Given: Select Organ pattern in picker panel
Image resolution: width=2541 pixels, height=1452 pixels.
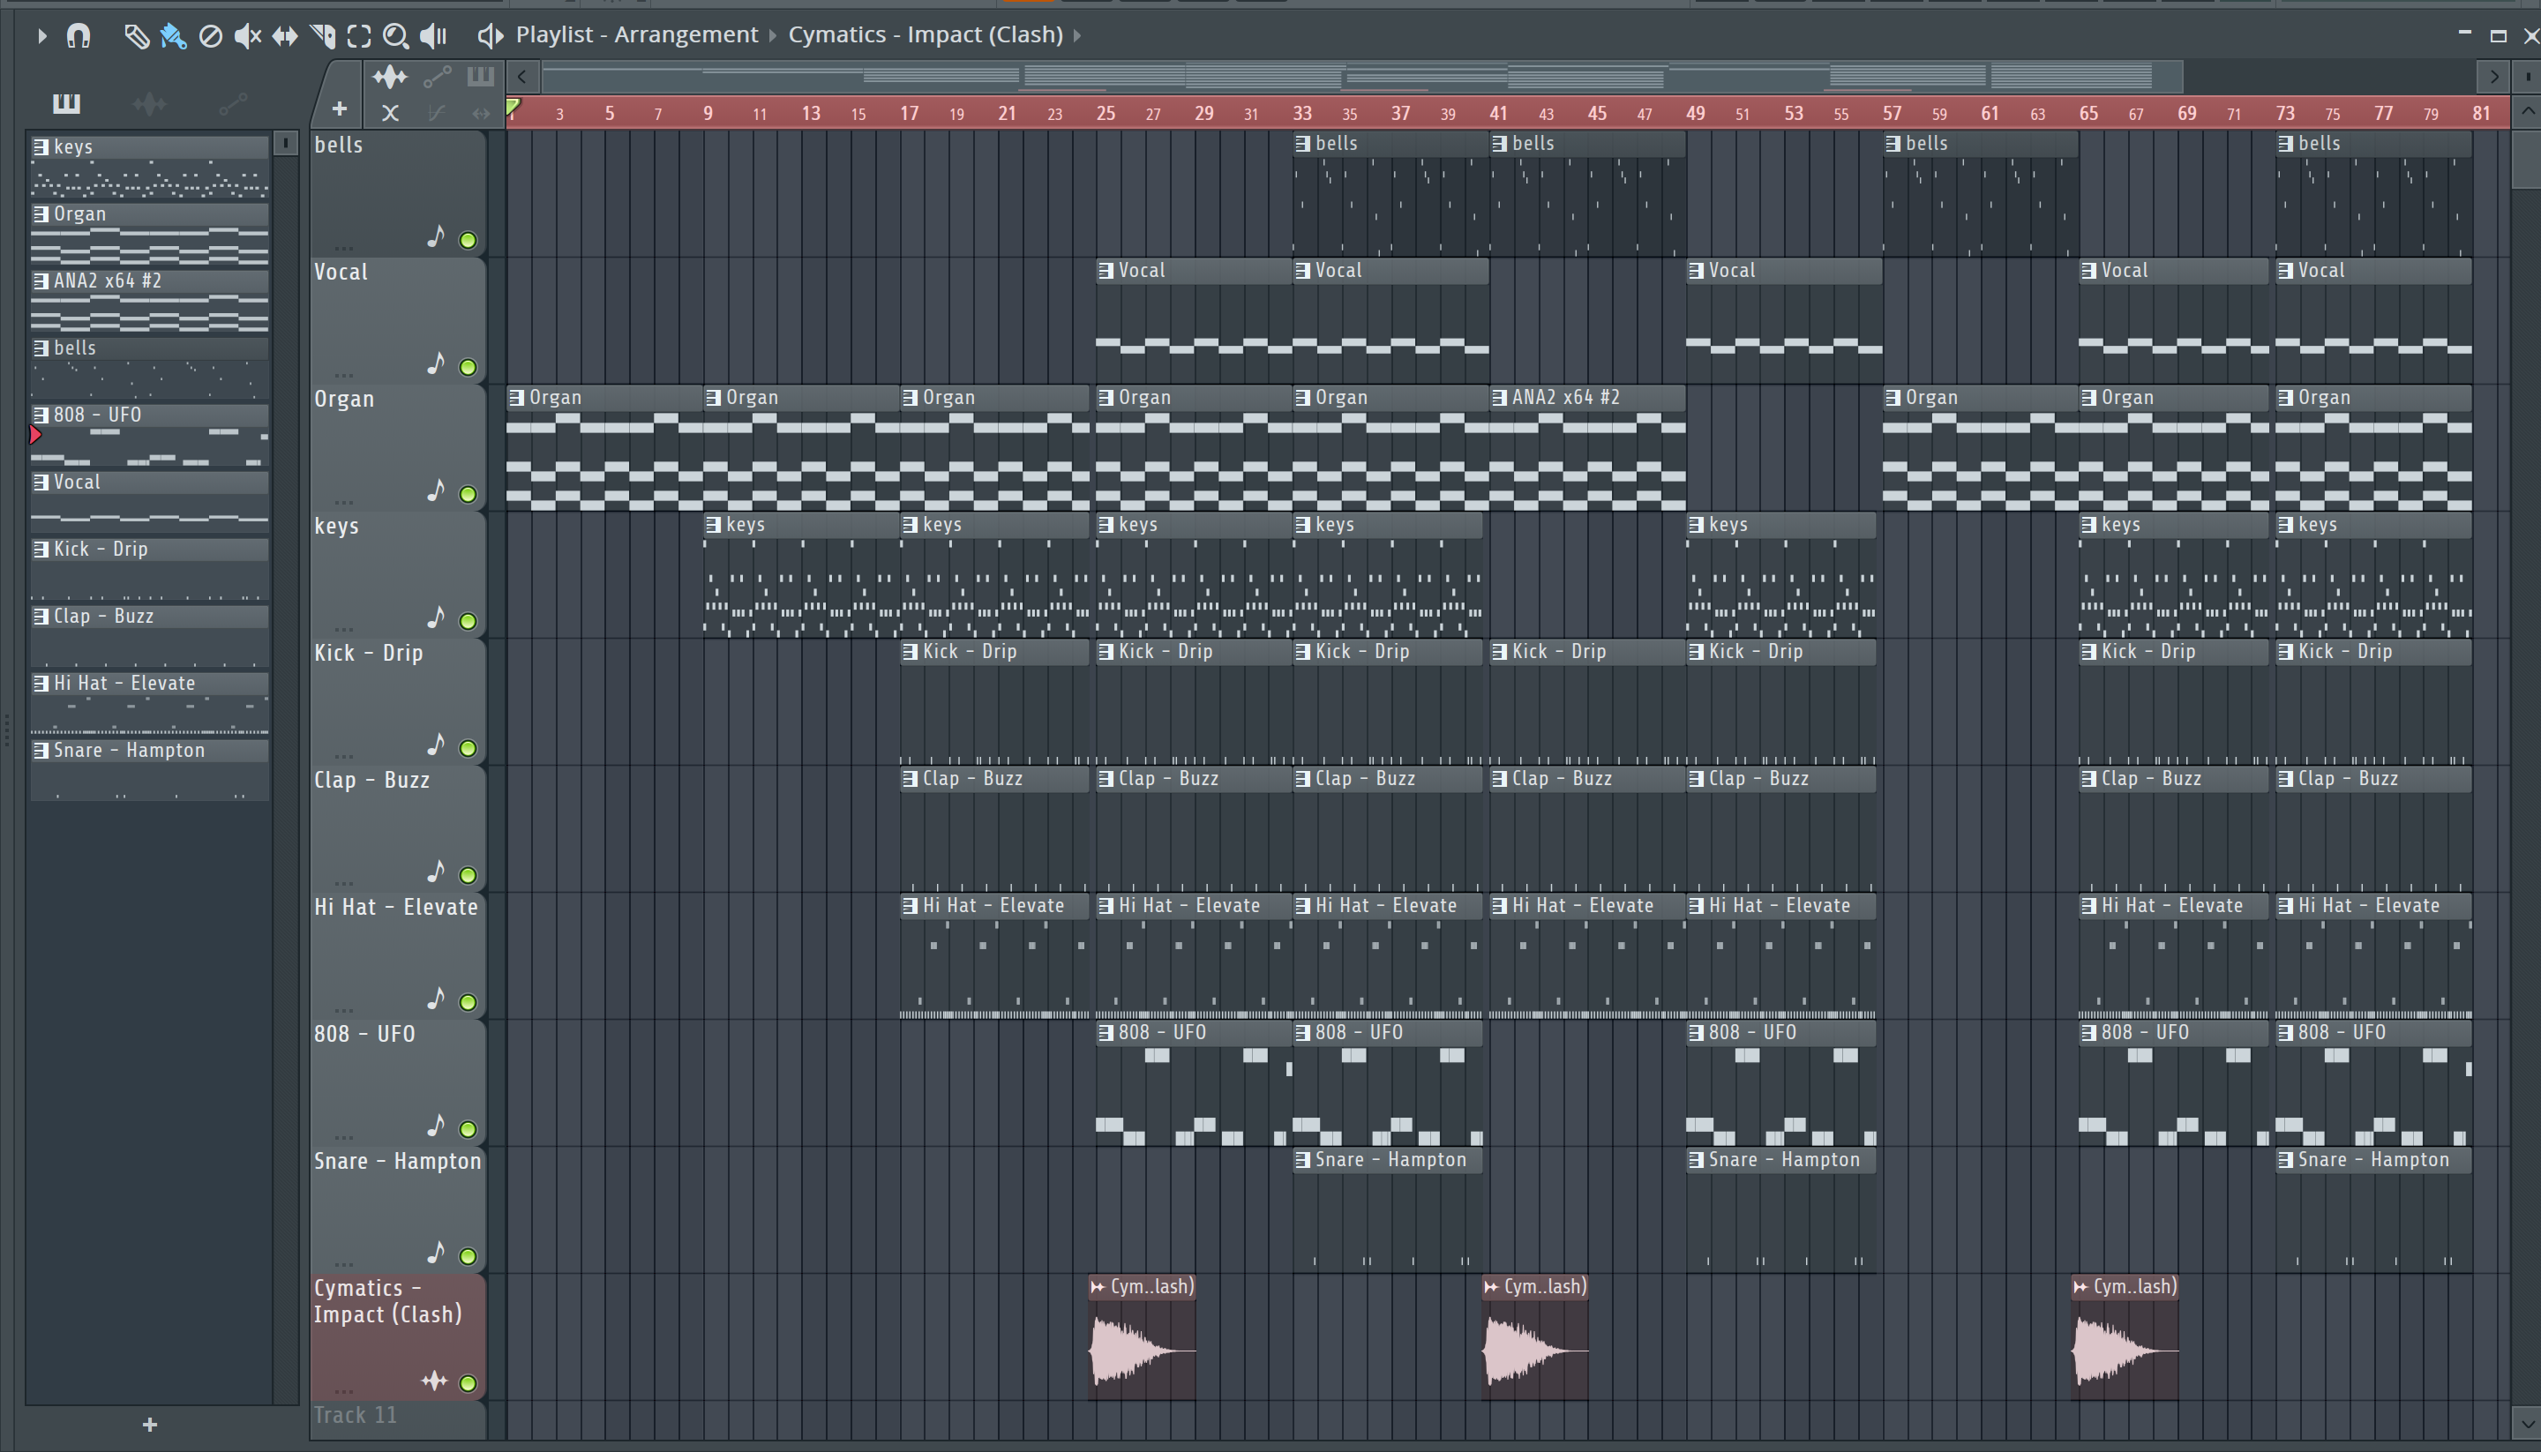Looking at the screenshot, I should tap(150, 235).
